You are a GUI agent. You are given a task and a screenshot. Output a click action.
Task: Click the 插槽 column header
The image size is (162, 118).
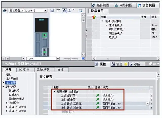tap(145, 17)
